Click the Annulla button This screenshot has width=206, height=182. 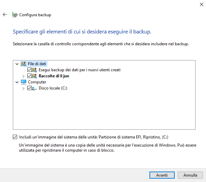(190, 175)
